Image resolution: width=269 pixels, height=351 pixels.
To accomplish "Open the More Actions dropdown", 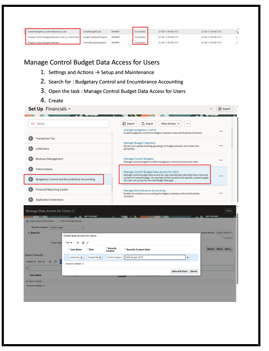I will pos(170,123).
